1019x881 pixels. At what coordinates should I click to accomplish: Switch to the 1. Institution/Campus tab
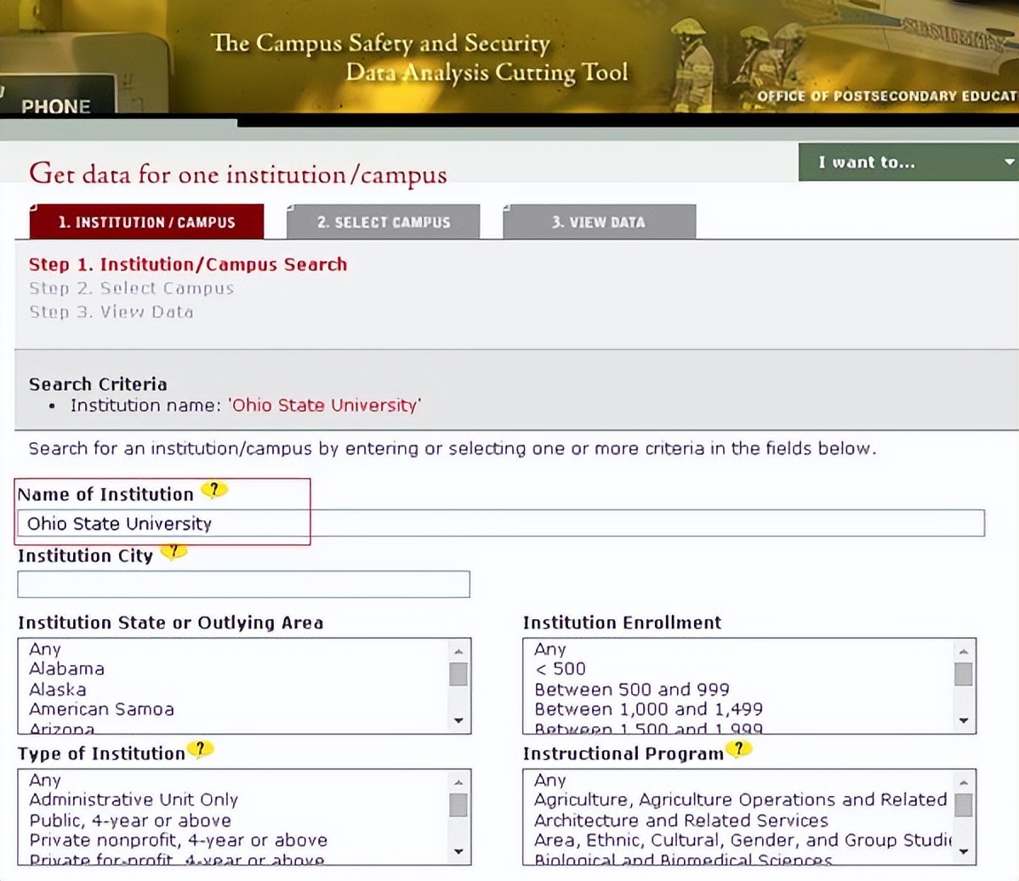(147, 222)
